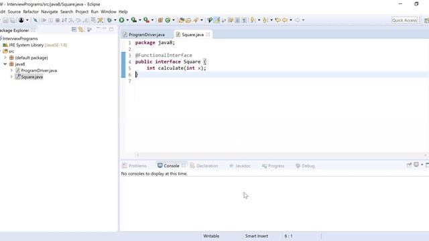The width and height of the screenshot is (429, 241).
Task: Open the Navigate menu
Action: click(49, 12)
